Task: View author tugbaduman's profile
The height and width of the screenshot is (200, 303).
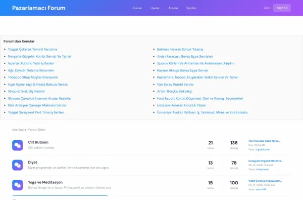Action: (x=263, y=149)
